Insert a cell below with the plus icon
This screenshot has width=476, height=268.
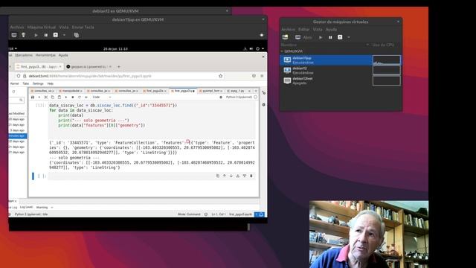click(x=39, y=98)
